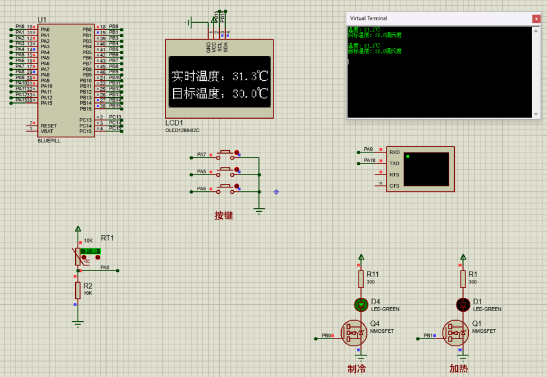
Task: Toggle the latch dot on the PA7 button
Action: click(237, 152)
